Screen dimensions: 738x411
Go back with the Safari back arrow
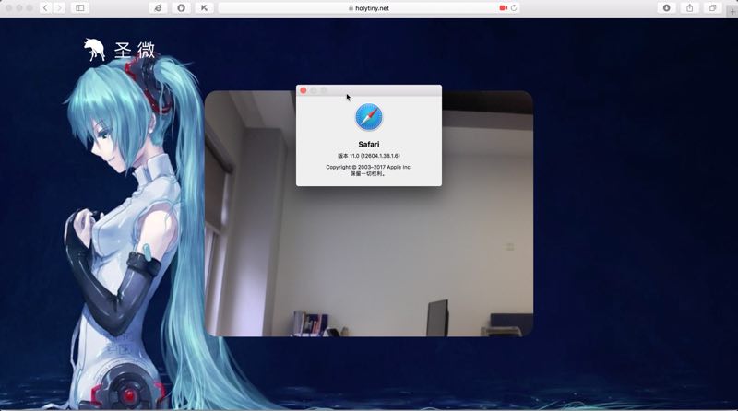click(x=45, y=8)
